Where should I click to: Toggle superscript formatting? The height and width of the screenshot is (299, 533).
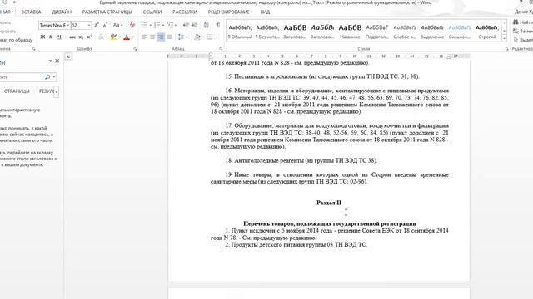pos(89,37)
